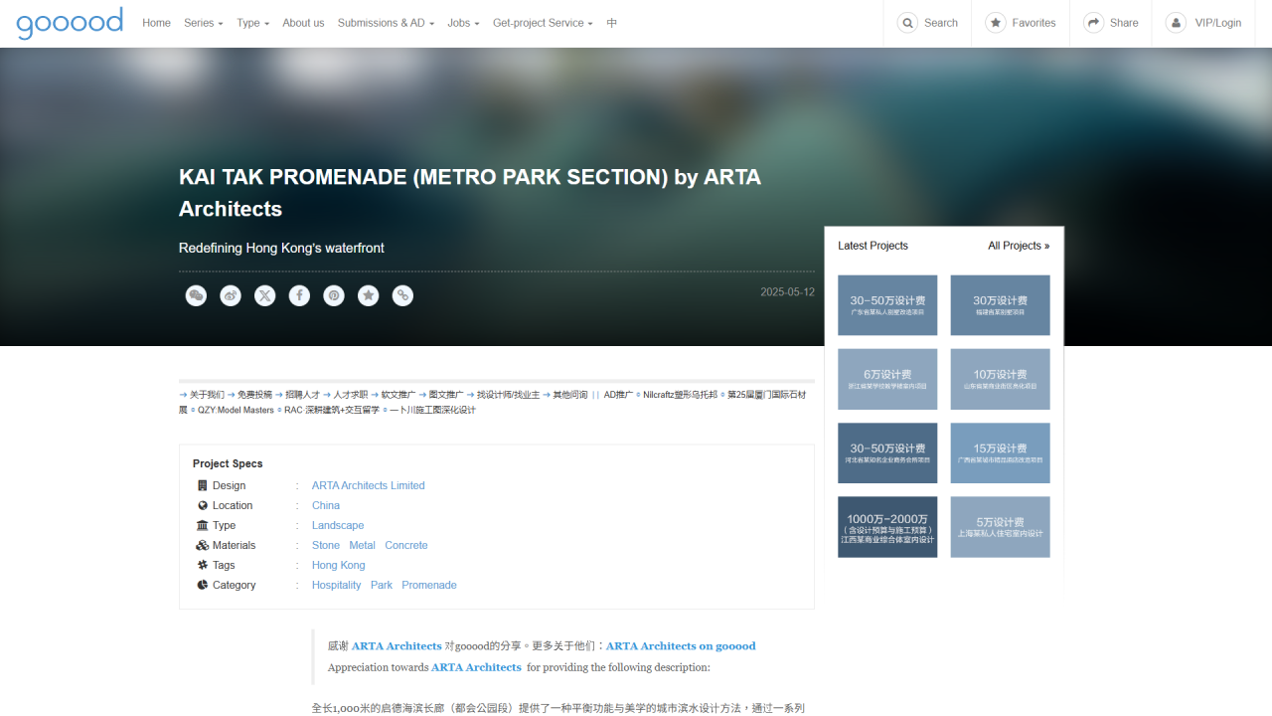Go to the Home menu item
Screen dimensions: 1272x716
(x=156, y=23)
